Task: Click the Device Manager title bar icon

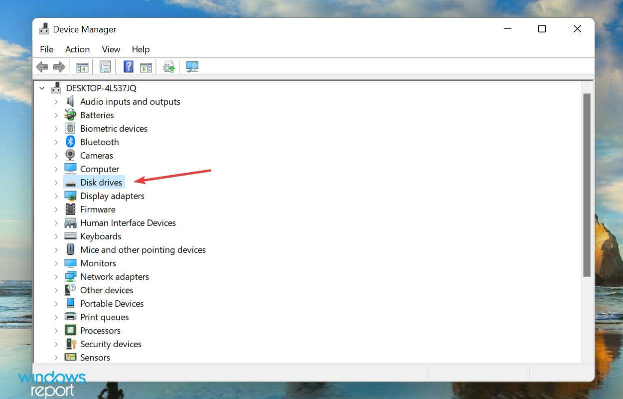Action: pos(44,29)
